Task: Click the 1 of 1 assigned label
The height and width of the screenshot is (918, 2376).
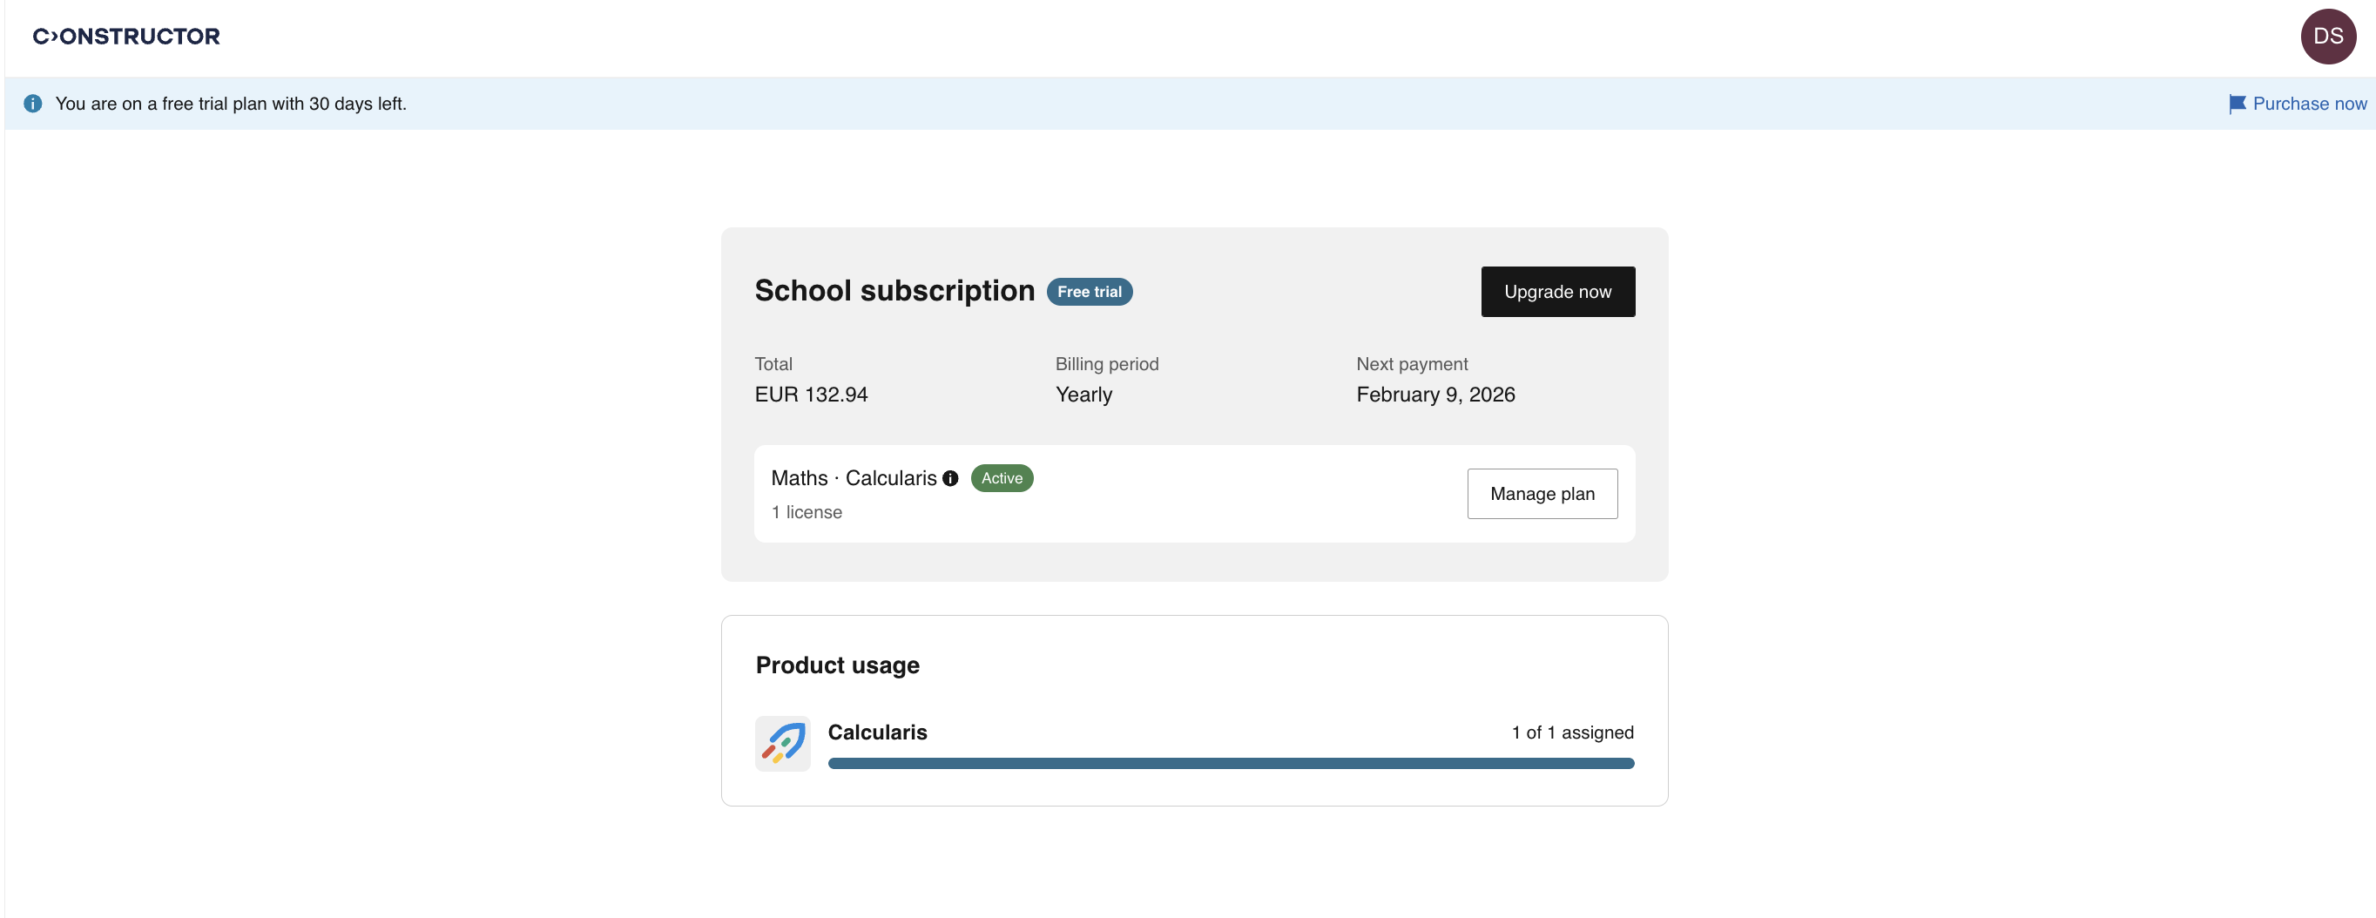Action: [1572, 732]
